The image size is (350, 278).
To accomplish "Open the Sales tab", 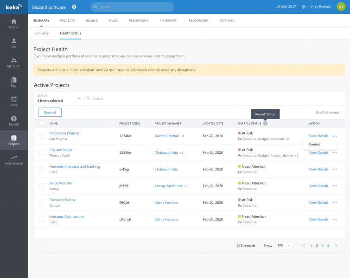I will tap(113, 20).
